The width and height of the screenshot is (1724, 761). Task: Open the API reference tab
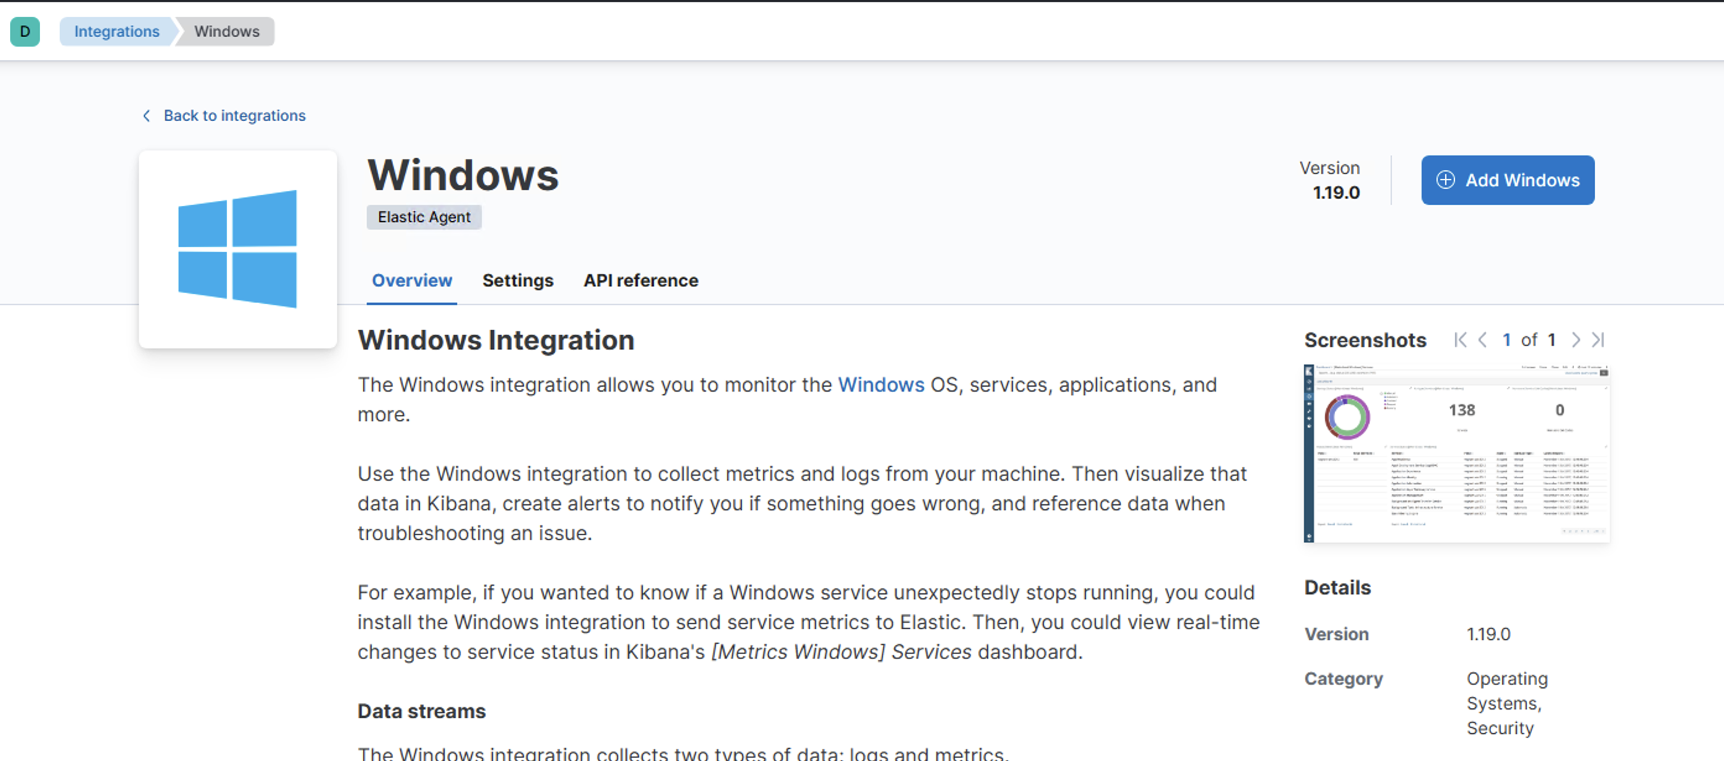click(x=640, y=280)
